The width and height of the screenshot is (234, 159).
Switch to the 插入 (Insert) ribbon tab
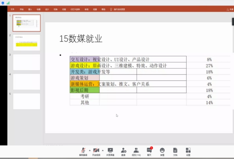pos(30,9)
